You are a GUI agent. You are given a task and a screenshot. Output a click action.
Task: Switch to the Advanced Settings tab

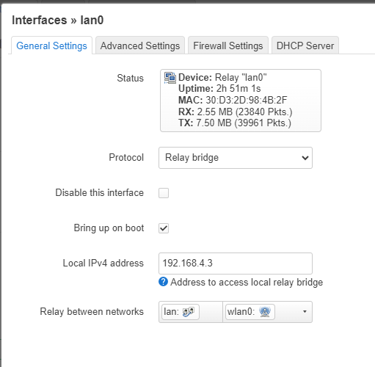(140, 46)
